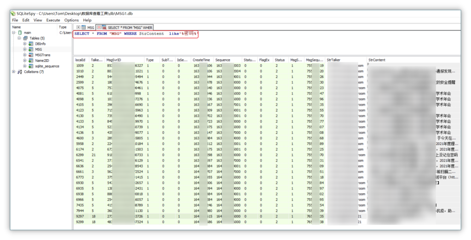Click the Tables folder icon in tree
471x240 pixels.
coord(26,39)
